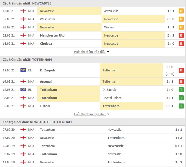Viewport: 186px width, 167px height.
Task: Click the orange H badge for Newcastle vs Aston Villa
Action: pyautogui.click(x=181, y=11)
